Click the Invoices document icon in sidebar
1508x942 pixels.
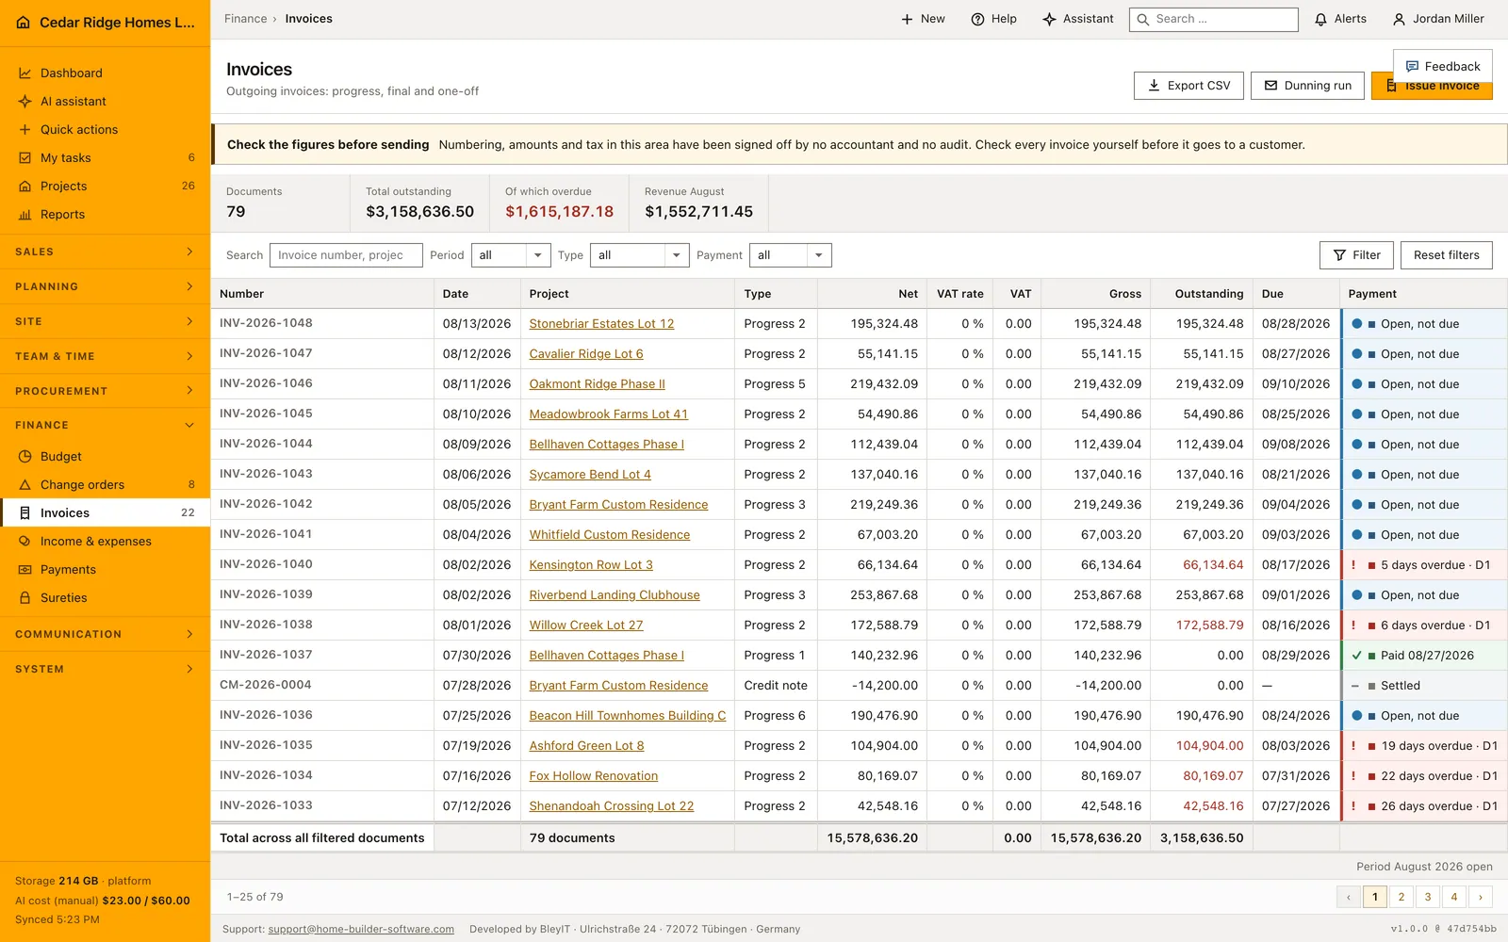(25, 512)
